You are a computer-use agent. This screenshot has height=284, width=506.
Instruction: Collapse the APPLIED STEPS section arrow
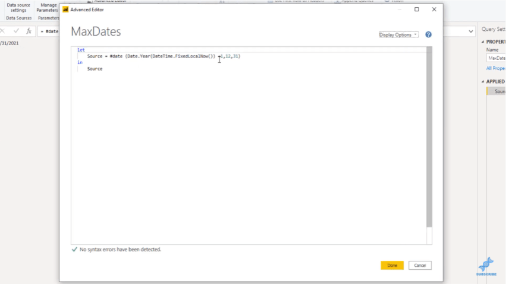click(483, 82)
